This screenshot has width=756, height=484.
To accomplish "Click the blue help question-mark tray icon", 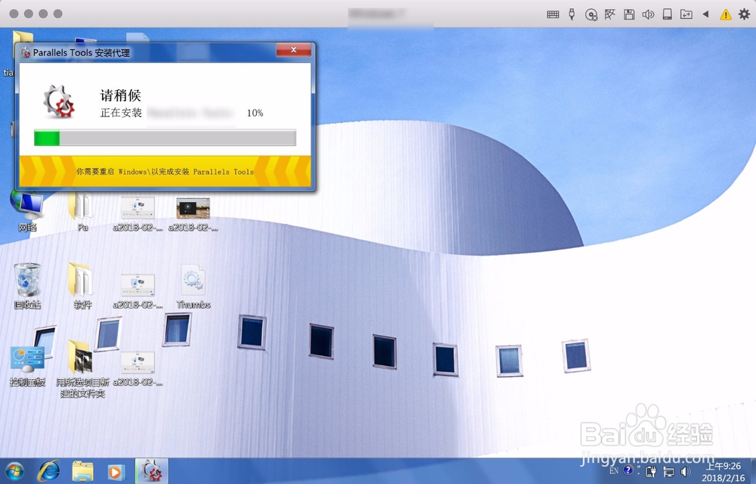I will pyautogui.click(x=627, y=470).
